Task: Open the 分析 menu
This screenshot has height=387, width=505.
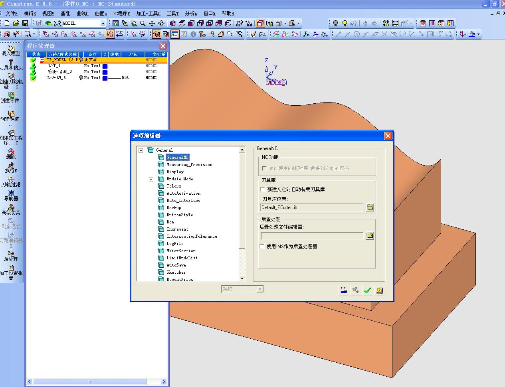Action: click(191, 14)
